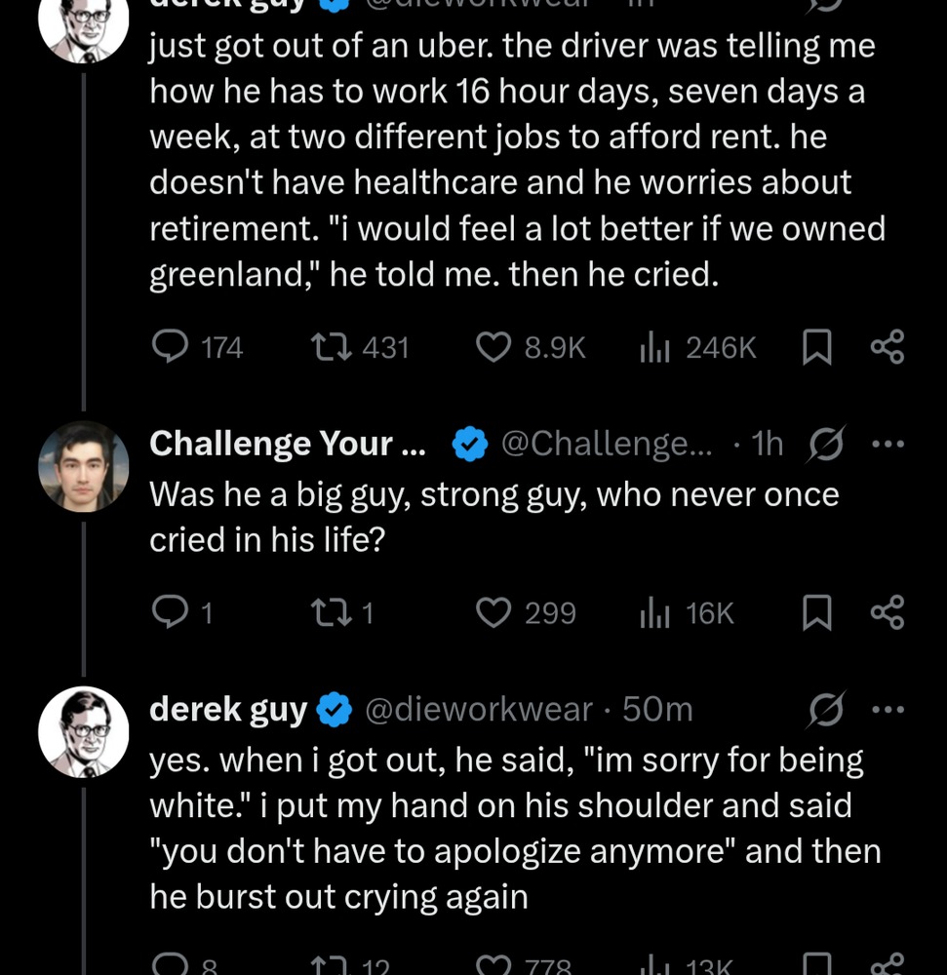This screenshot has height=975, width=947.
Task: Bookmark the Uber driver tweet
Action: point(816,347)
